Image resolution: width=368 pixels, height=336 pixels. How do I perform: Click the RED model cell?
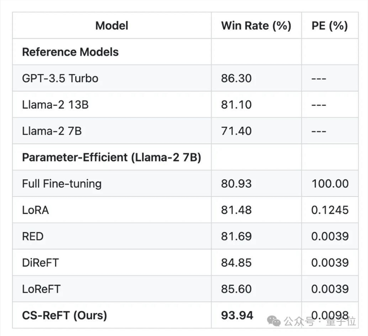click(33, 236)
